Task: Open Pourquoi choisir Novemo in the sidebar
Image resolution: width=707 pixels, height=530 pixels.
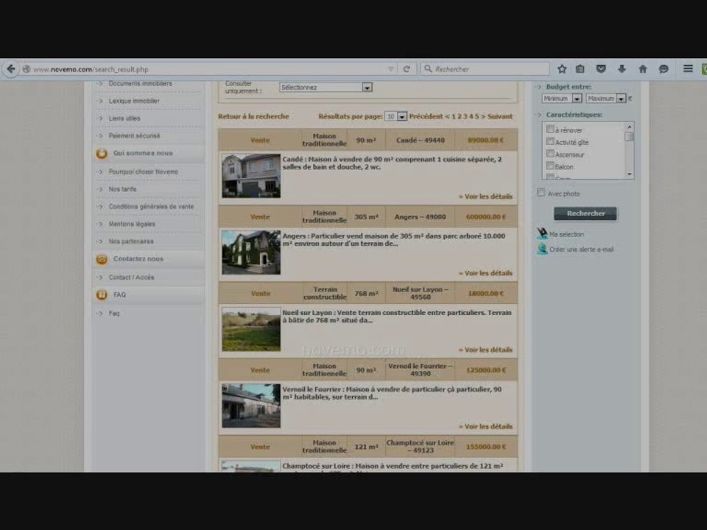Action: point(144,172)
